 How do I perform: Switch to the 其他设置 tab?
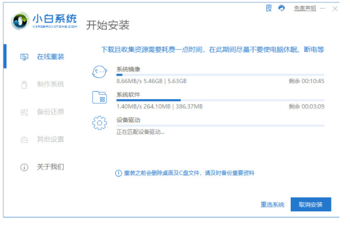(50, 139)
